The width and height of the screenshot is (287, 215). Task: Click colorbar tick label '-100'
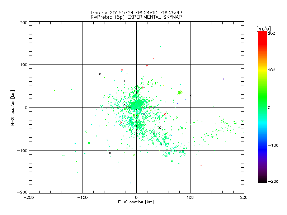point(273,145)
